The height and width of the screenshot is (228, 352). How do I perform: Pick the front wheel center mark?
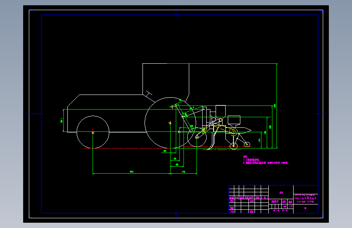(93, 132)
